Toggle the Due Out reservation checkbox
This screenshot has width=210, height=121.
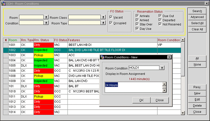click(160, 16)
